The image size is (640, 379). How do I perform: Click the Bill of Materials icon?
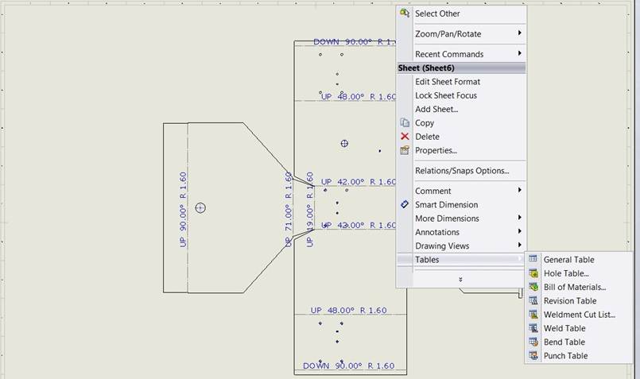pos(533,287)
